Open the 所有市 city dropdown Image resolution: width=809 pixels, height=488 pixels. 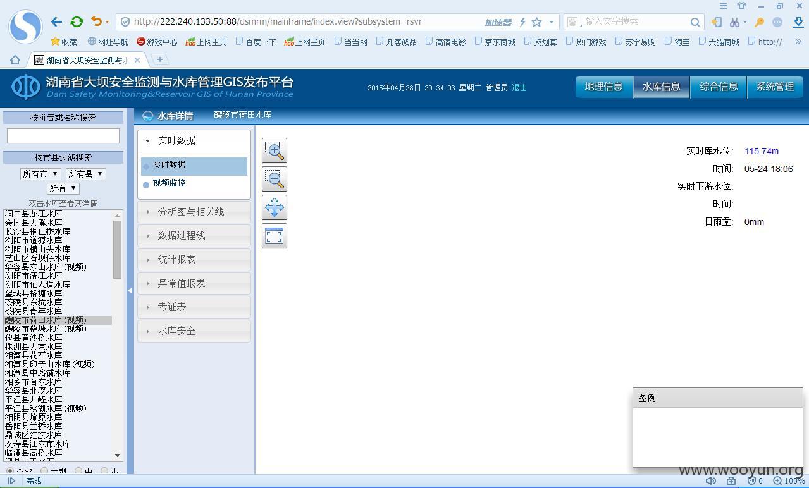pos(40,174)
